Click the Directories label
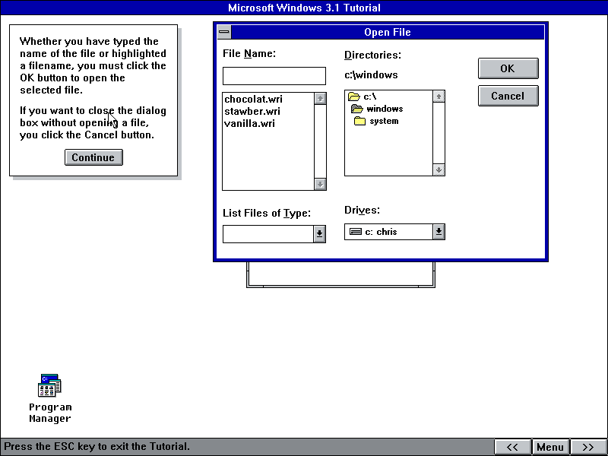608x456 pixels. tap(372, 55)
